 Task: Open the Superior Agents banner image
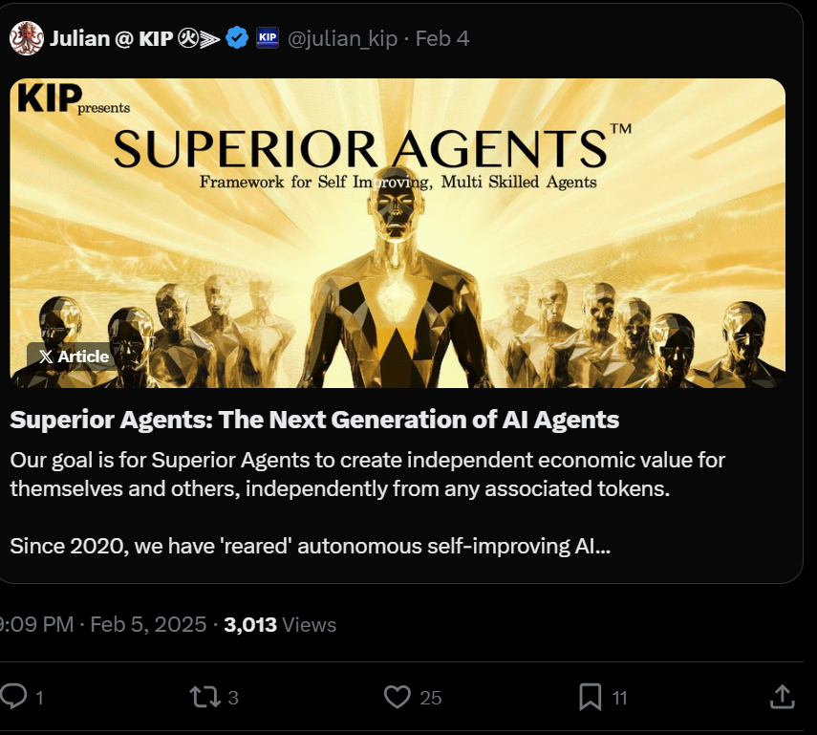point(398,232)
